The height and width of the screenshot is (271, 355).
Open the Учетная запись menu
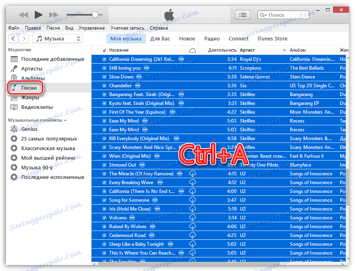[128, 28]
